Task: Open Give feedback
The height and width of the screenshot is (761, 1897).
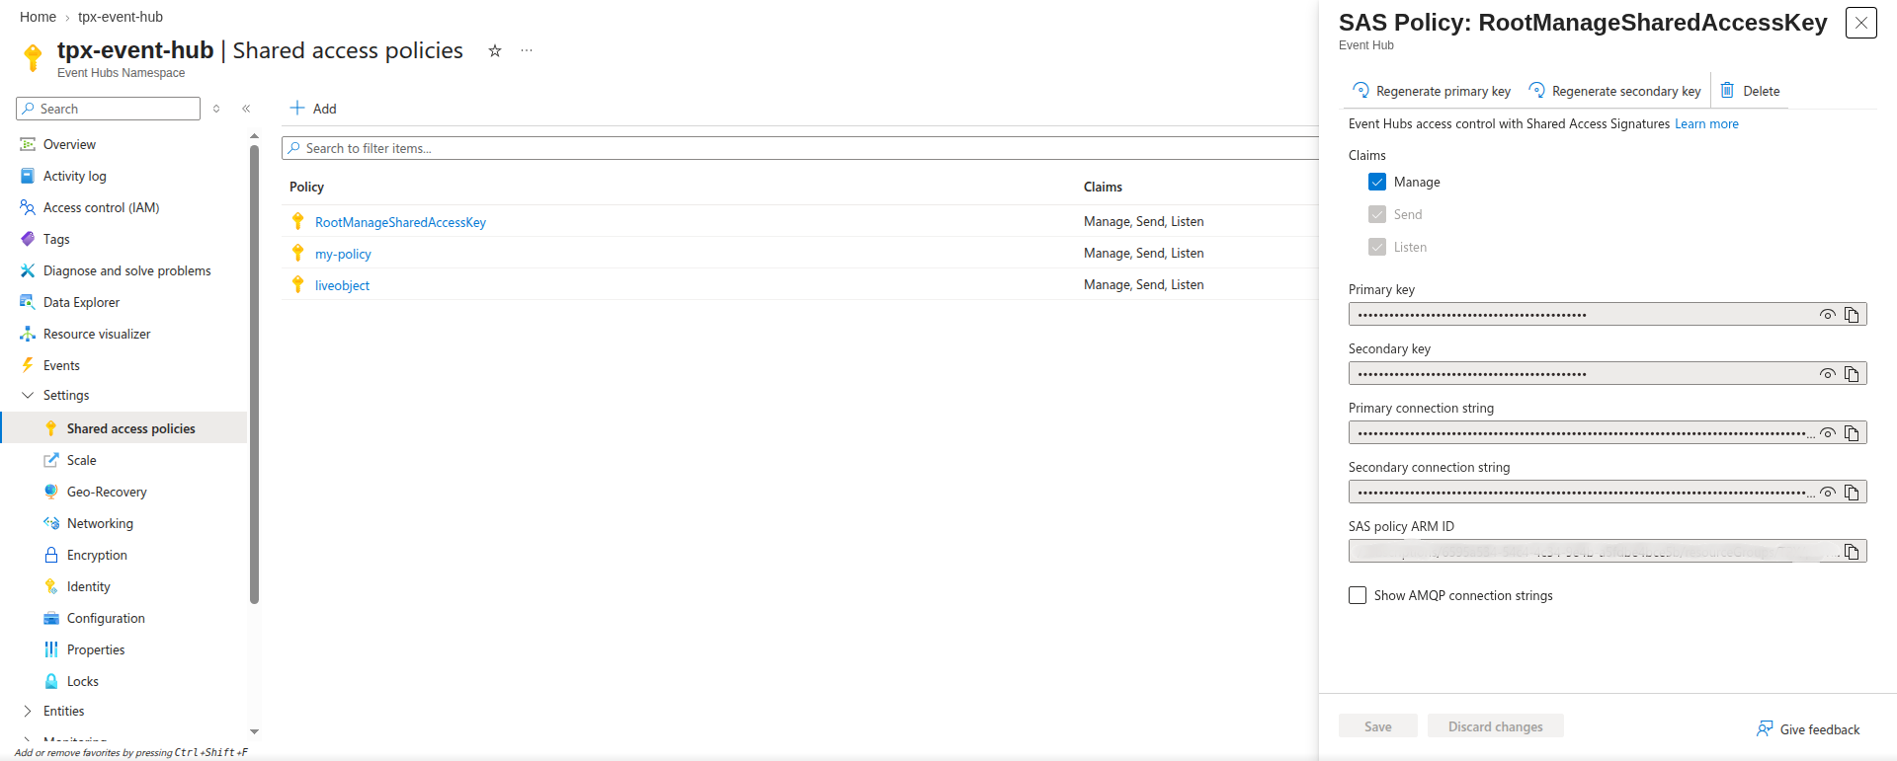Action: click(x=1808, y=729)
